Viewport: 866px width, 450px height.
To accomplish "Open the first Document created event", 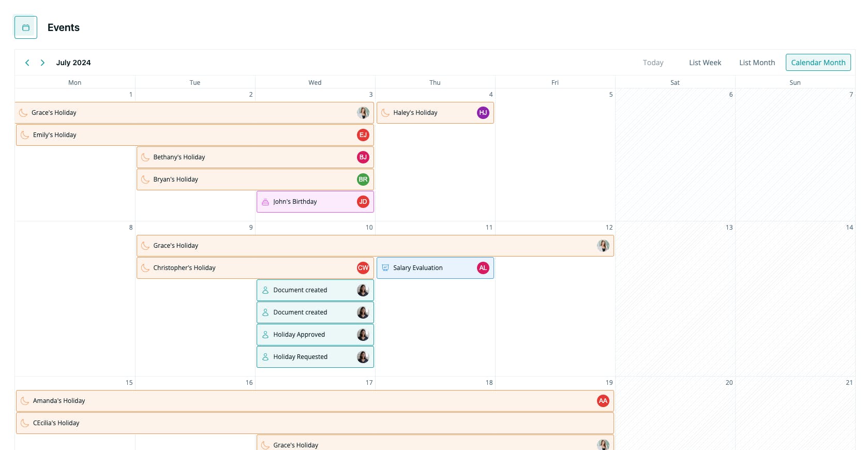I will point(315,290).
